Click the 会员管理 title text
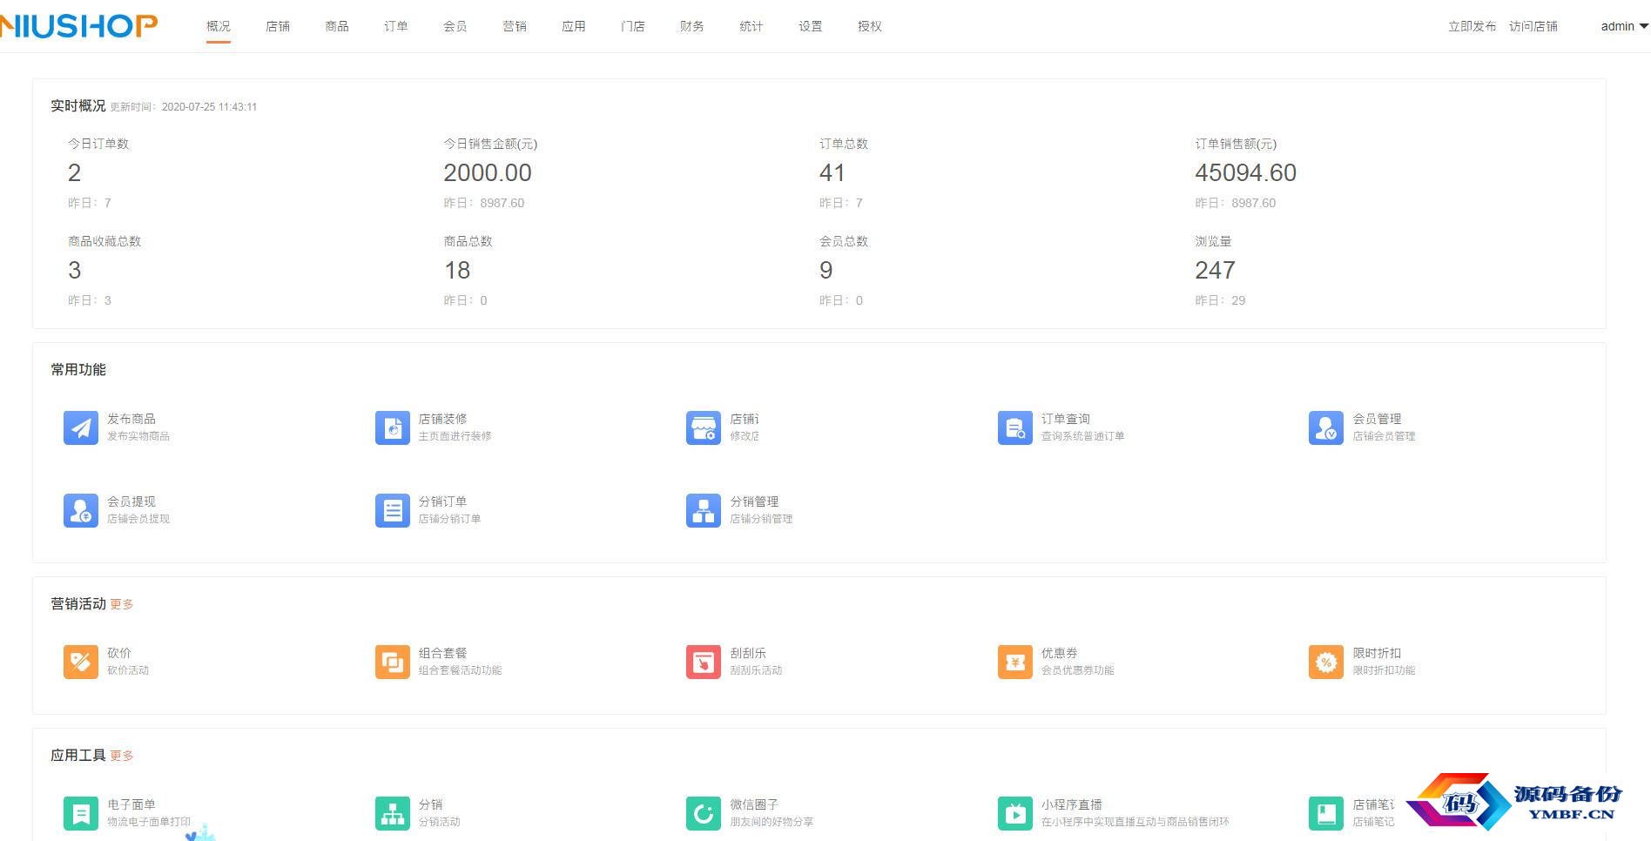This screenshot has width=1651, height=841. click(1378, 419)
